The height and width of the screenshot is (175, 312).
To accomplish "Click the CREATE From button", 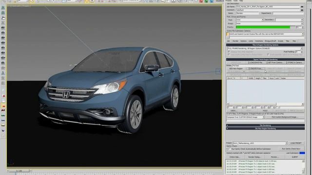I will point(255,69).
